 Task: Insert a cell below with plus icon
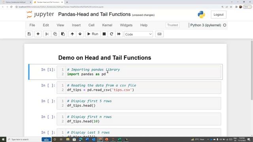(x=38, y=34)
